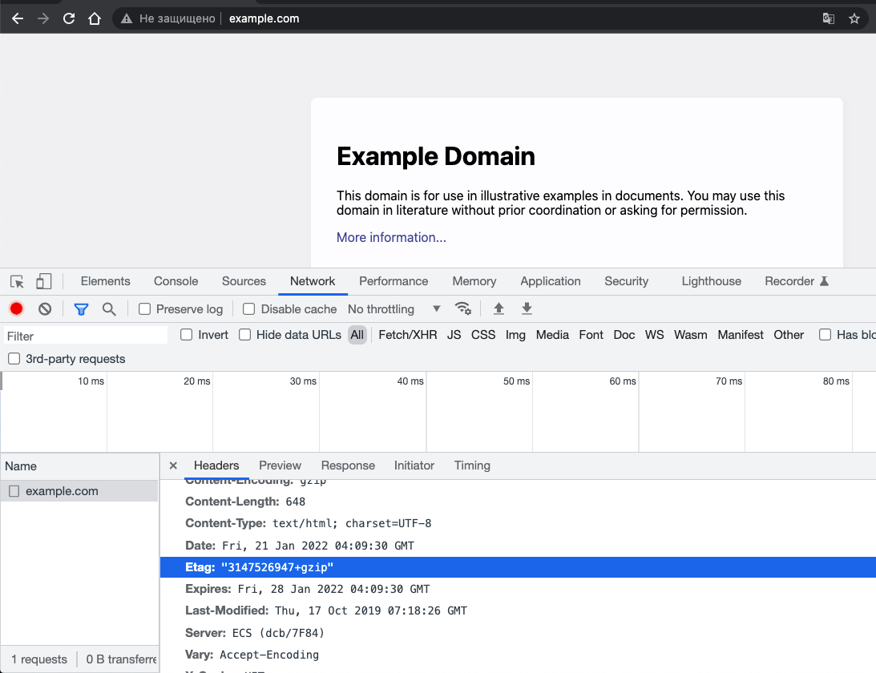The image size is (876, 673).
Task: Tick the 3rd-party requests checkbox
Action: 14,359
